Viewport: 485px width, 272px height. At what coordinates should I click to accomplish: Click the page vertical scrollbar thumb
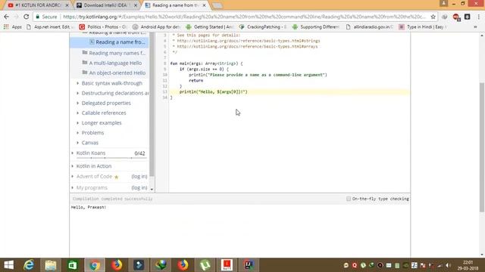482,147
